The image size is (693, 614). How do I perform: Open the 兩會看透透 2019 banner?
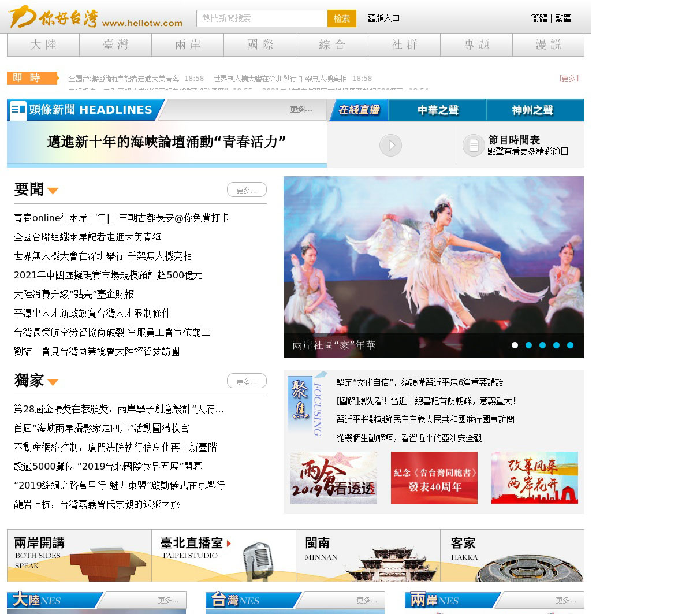pyautogui.click(x=334, y=478)
